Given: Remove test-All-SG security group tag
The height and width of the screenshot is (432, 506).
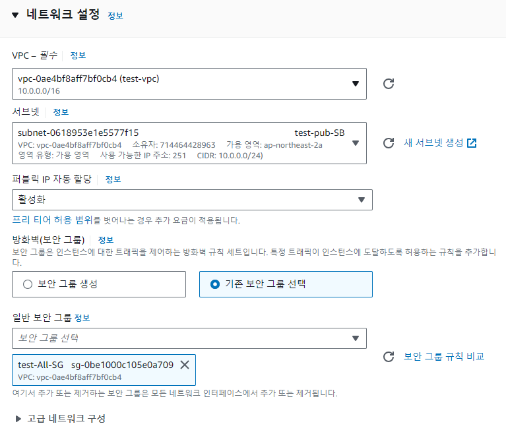Looking at the screenshot, I should click(185, 365).
